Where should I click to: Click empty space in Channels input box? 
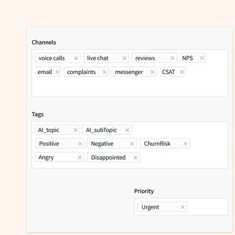(x=130, y=87)
